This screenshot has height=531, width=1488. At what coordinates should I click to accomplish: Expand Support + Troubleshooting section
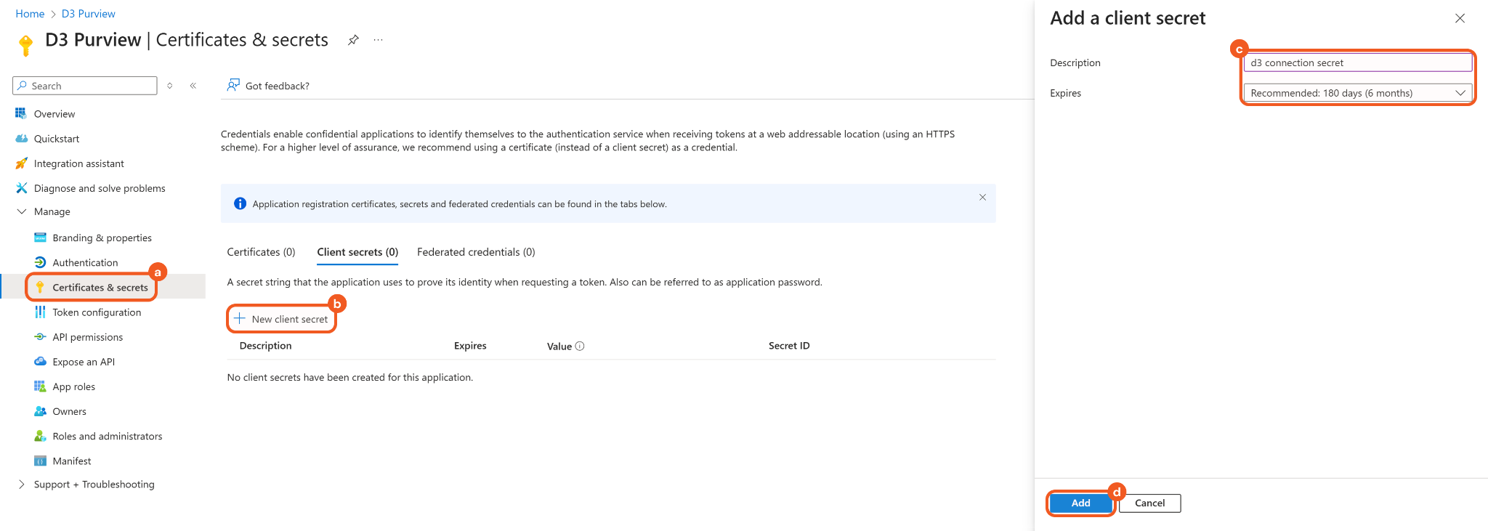pos(22,485)
